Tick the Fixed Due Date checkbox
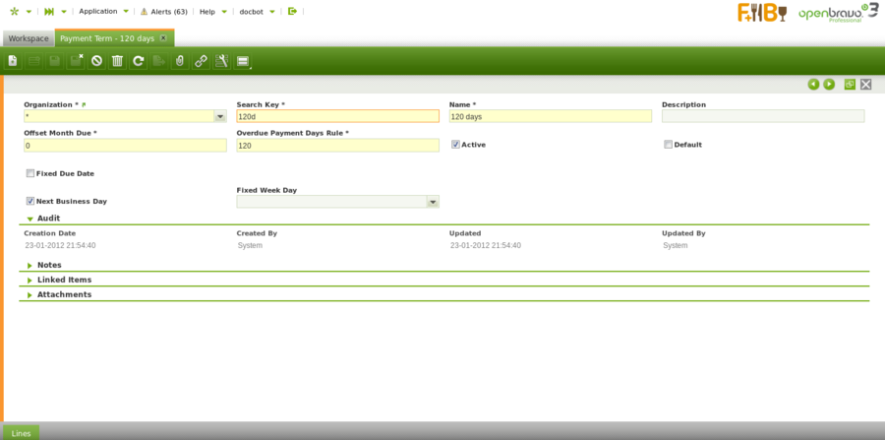This screenshot has height=440, width=885. pos(30,173)
